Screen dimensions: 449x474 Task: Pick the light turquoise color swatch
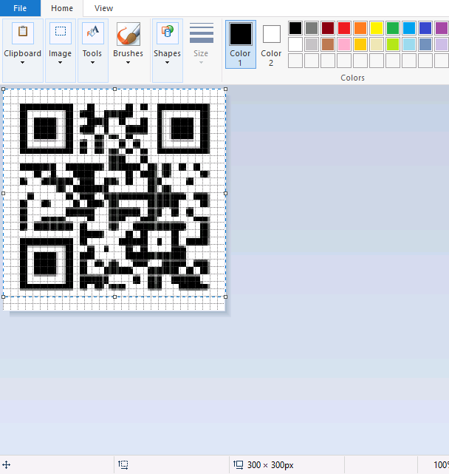pos(409,44)
